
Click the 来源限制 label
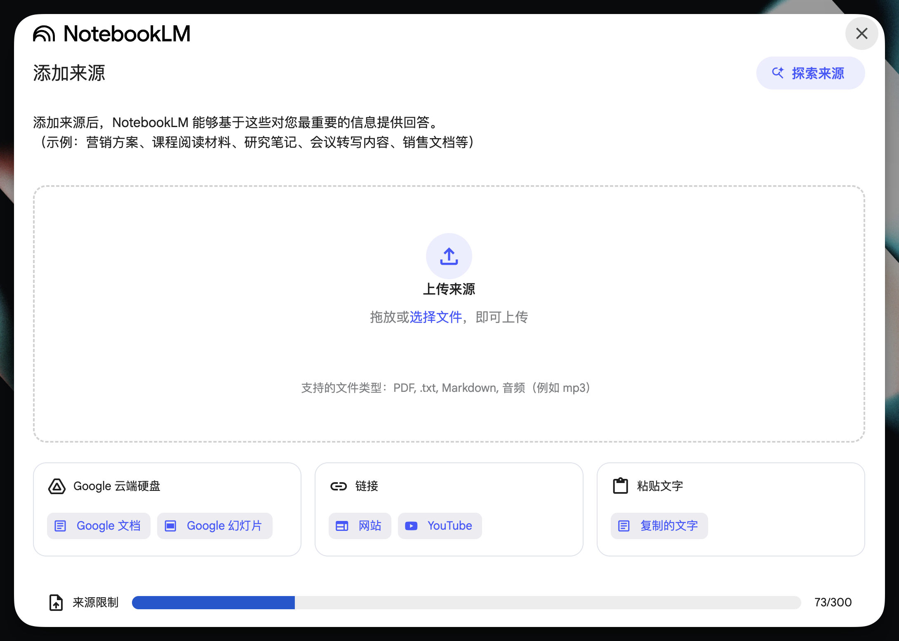(x=96, y=603)
